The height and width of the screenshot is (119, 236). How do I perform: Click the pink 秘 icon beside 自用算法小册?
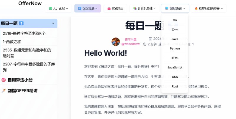(x=4, y=80)
